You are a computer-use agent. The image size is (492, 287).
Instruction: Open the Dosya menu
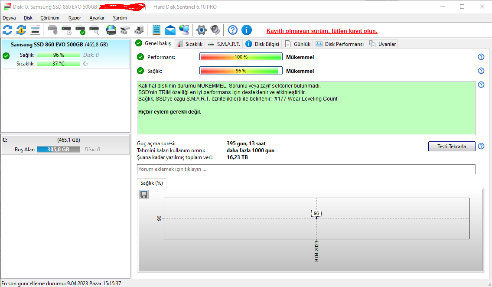click(x=9, y=18)
